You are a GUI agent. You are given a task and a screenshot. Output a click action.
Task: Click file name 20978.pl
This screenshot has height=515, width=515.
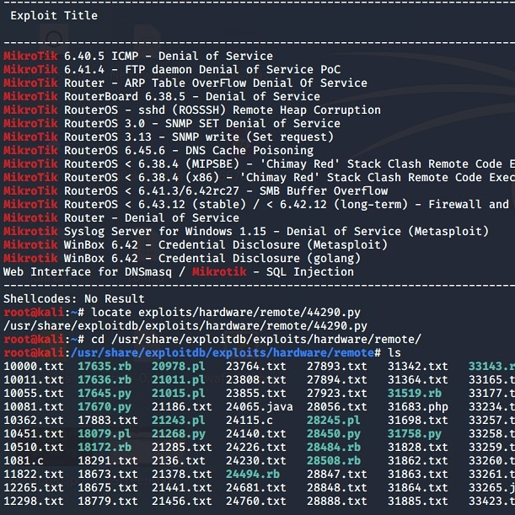click(179, 366)
